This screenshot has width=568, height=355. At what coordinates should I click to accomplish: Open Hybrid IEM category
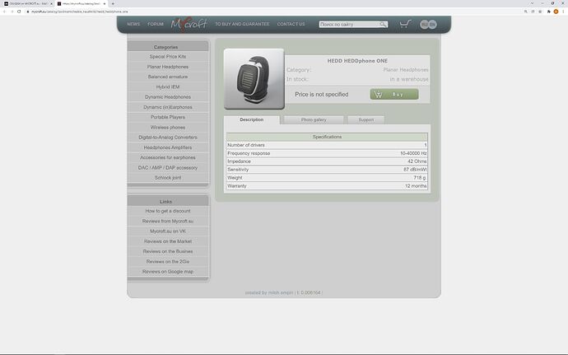(x=168, y=87)
